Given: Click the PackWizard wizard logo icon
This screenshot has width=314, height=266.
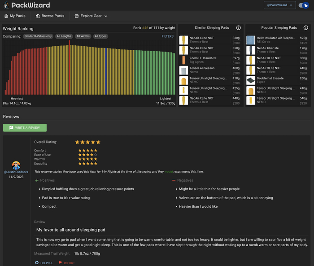Looking at the screenshot, I should coord(6,5).
